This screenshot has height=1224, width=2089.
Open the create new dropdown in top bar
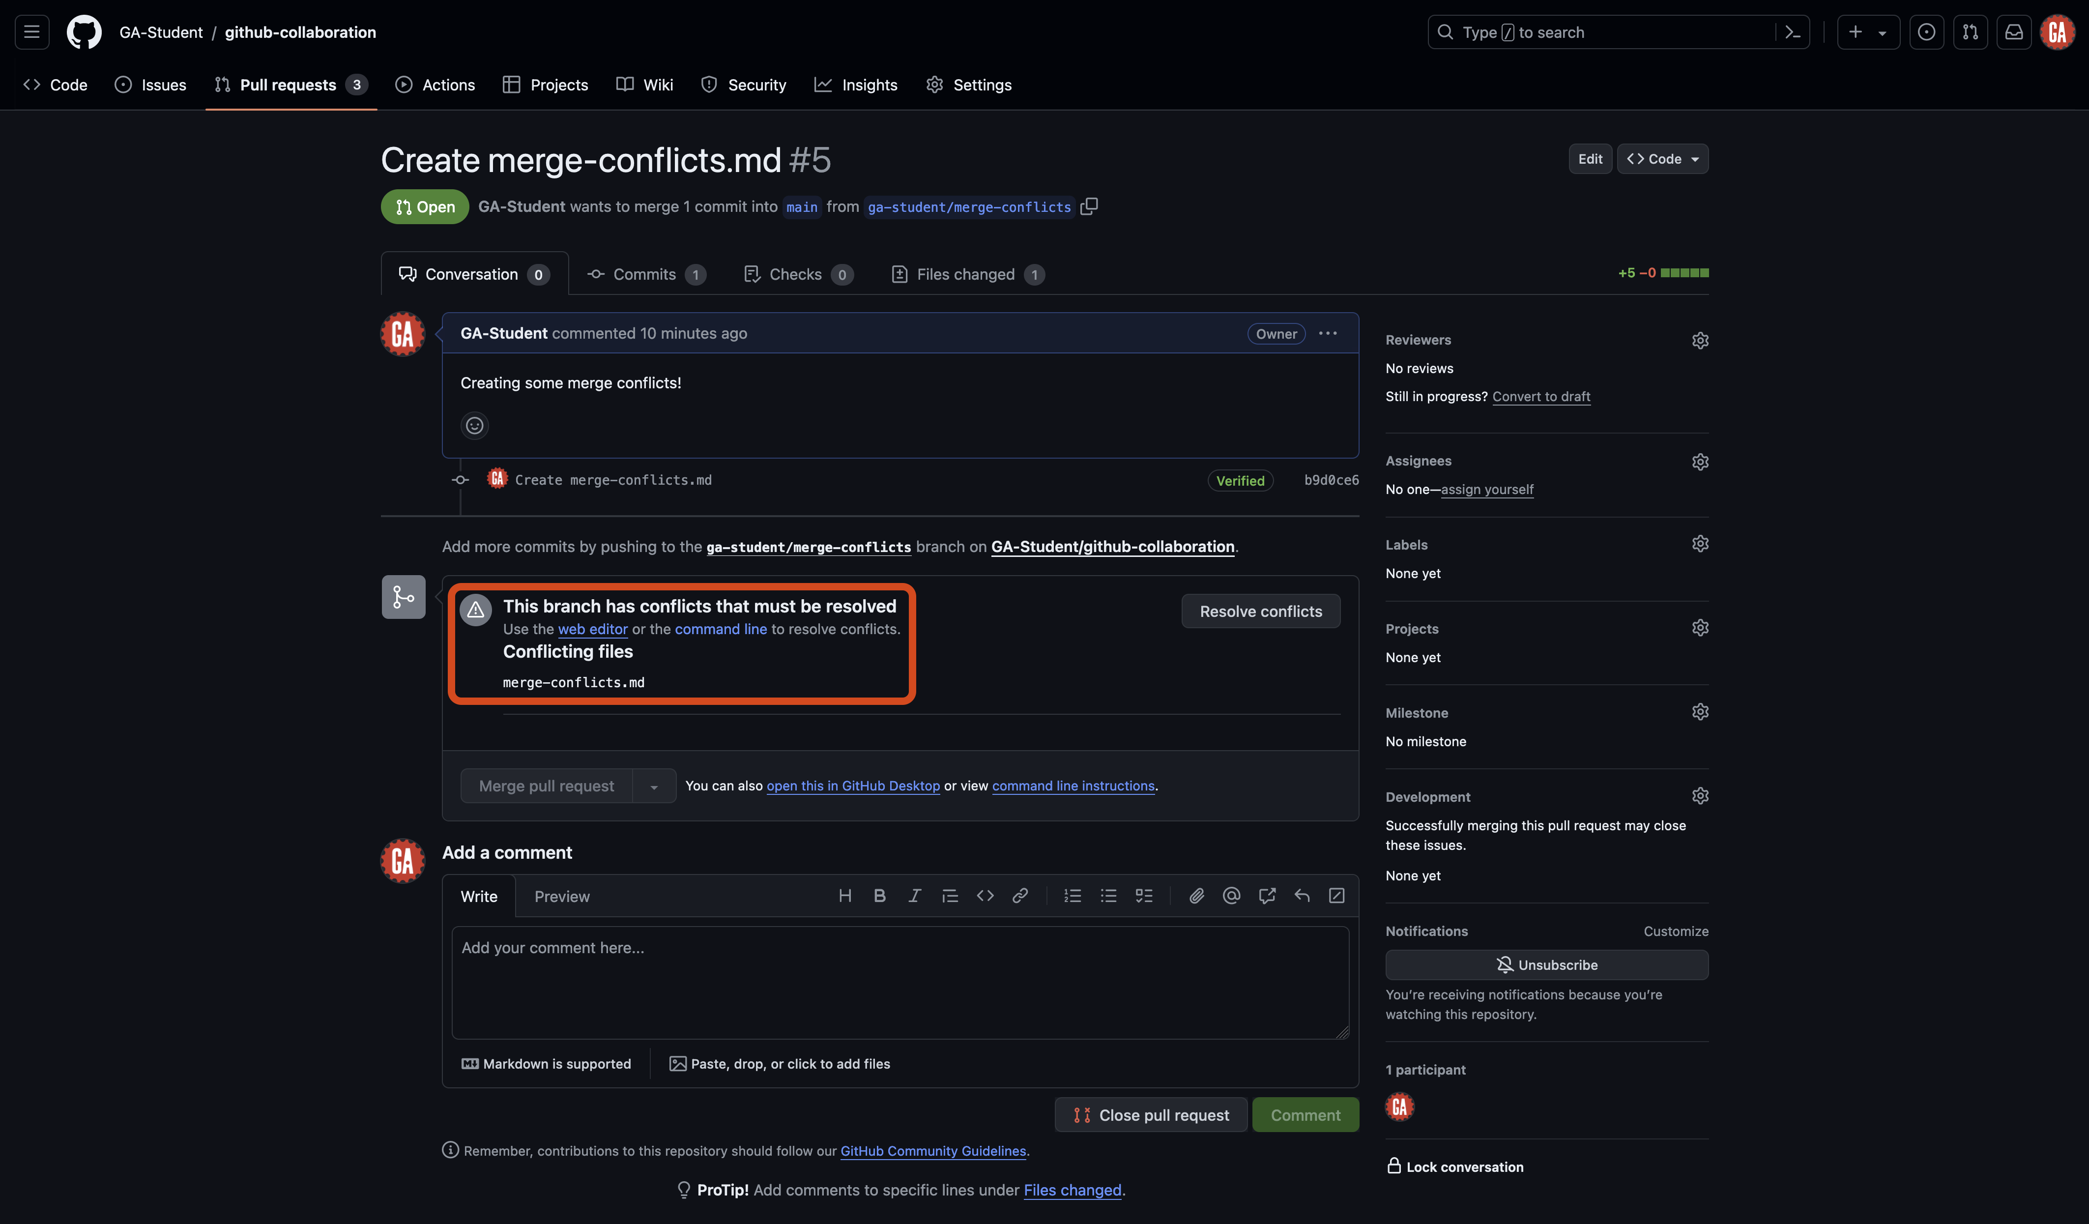pyautogui.click(x=1868, y=31)
